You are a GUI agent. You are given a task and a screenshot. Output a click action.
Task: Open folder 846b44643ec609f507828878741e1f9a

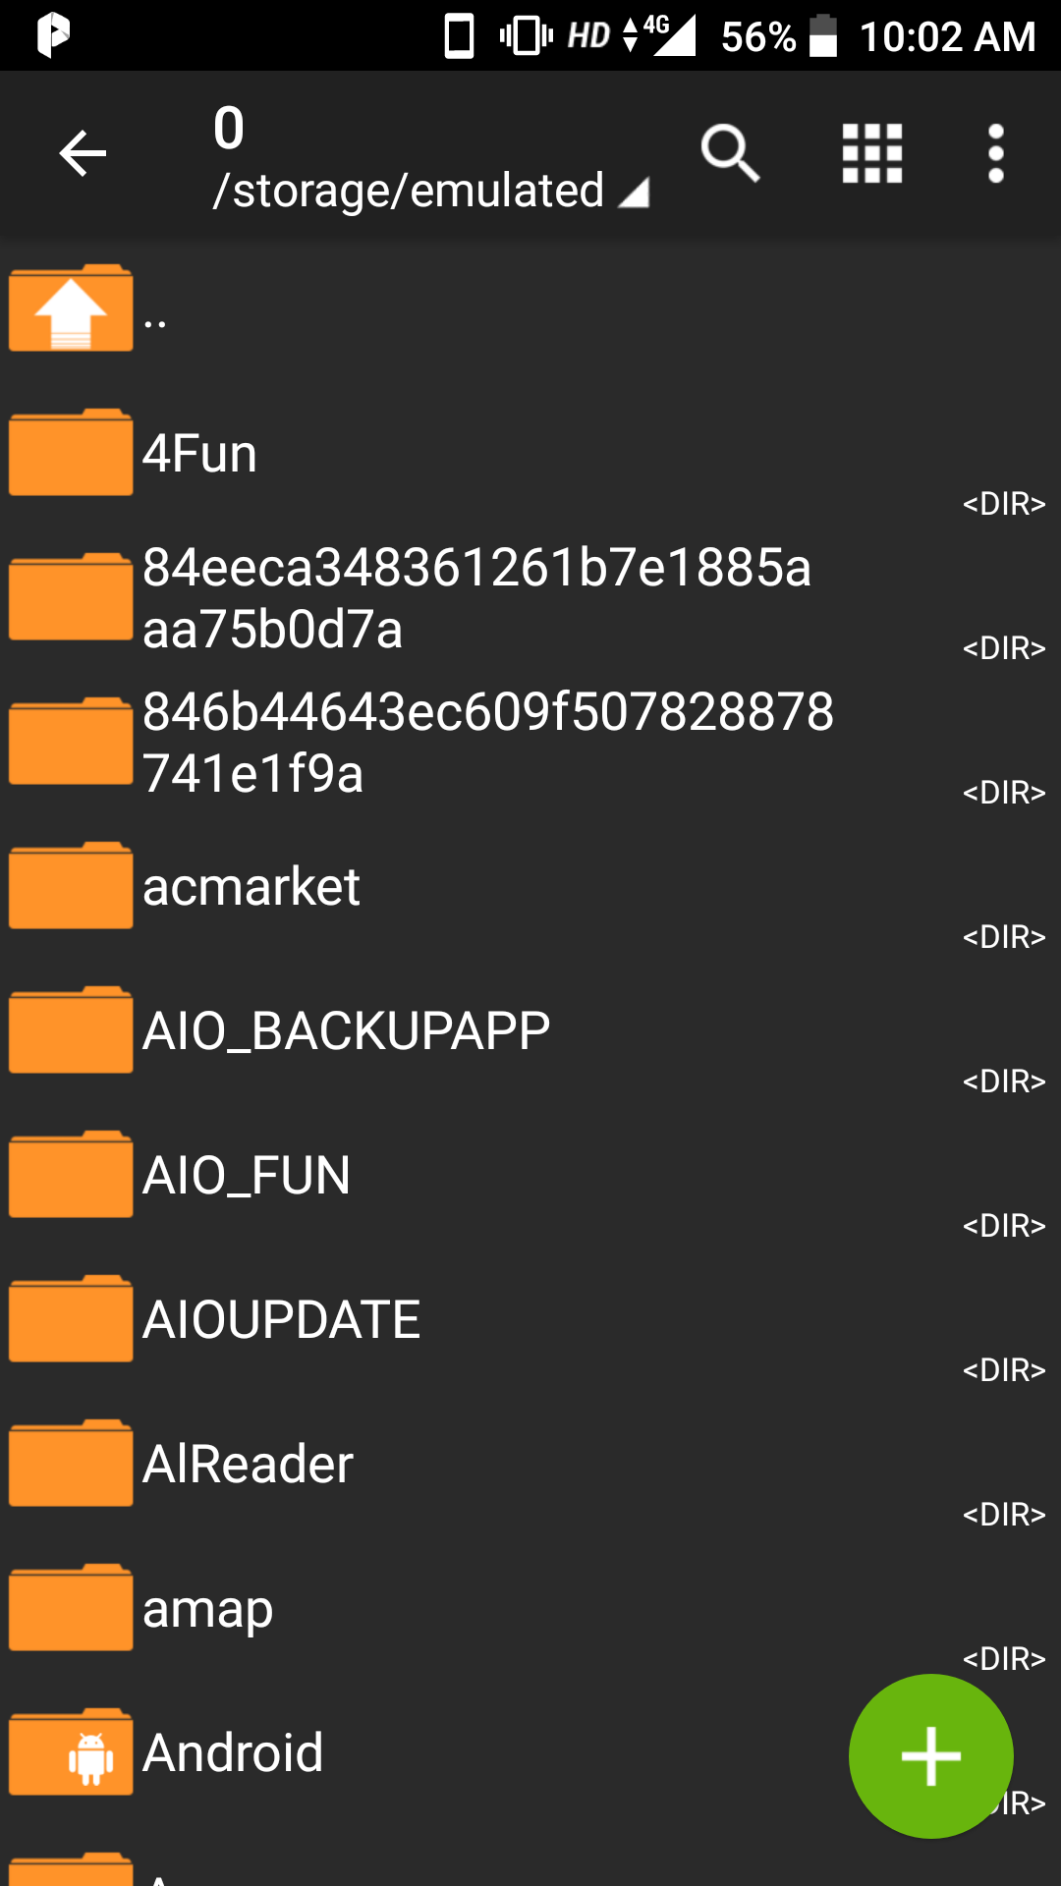tap(487, 742)
